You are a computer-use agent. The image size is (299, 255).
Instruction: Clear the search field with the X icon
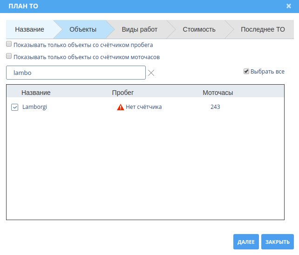tap(151, 73)
